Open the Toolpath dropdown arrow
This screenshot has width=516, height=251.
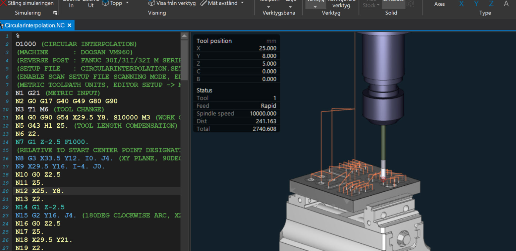click(x=268, y=7)
